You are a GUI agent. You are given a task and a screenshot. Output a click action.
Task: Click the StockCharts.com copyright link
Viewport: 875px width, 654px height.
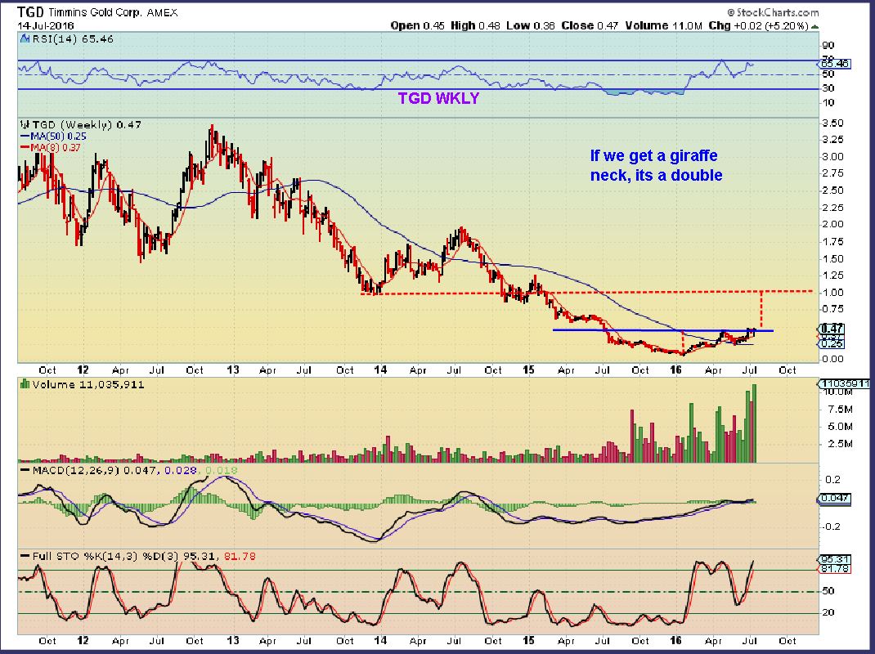774,12
